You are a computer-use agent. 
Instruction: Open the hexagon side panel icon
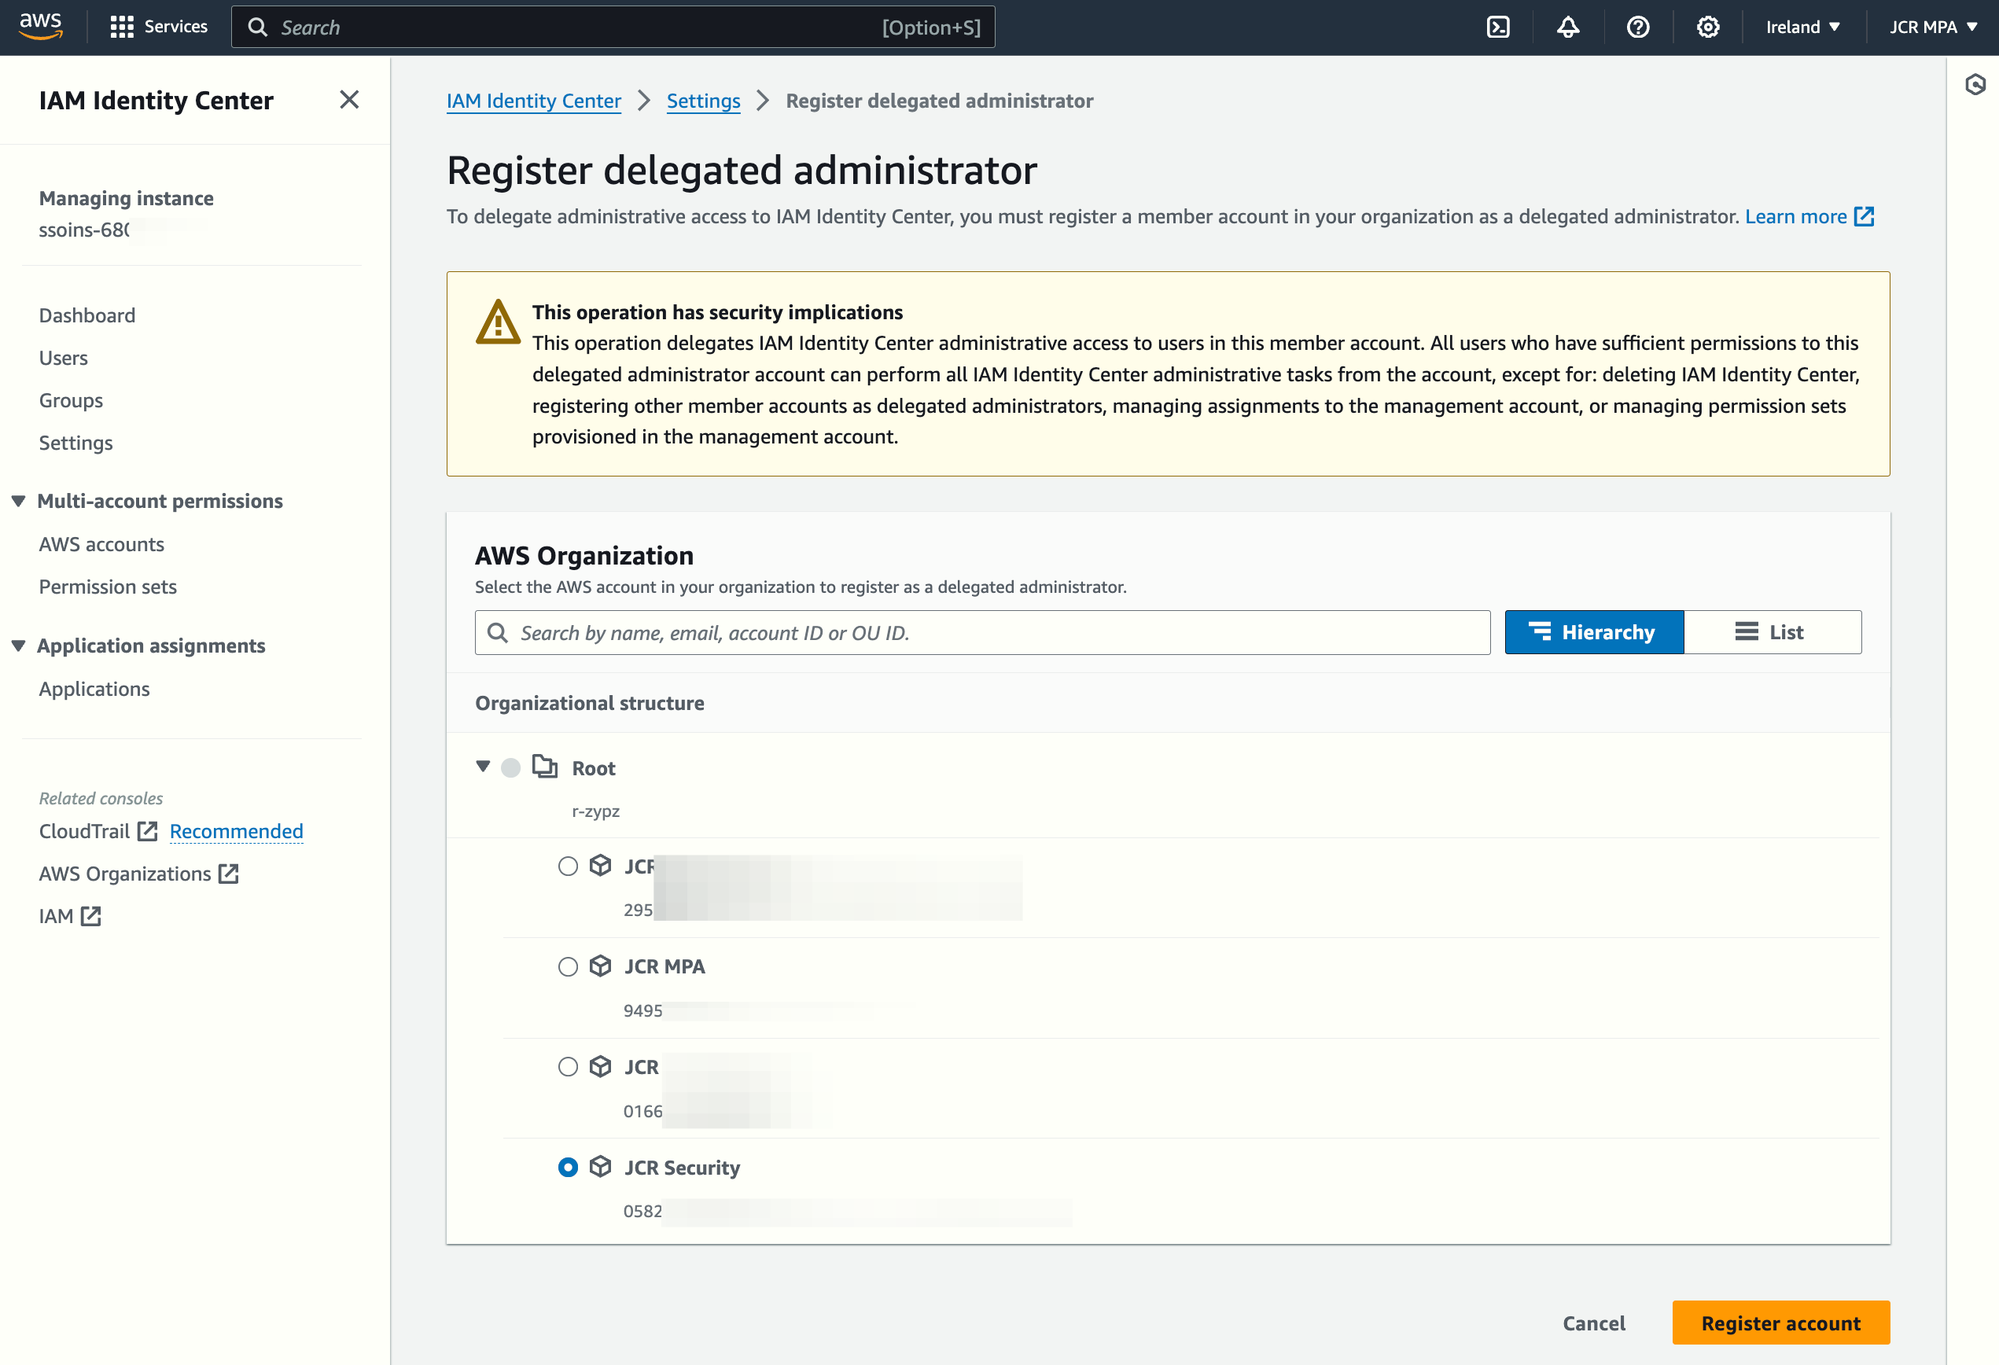(1975, 84)
